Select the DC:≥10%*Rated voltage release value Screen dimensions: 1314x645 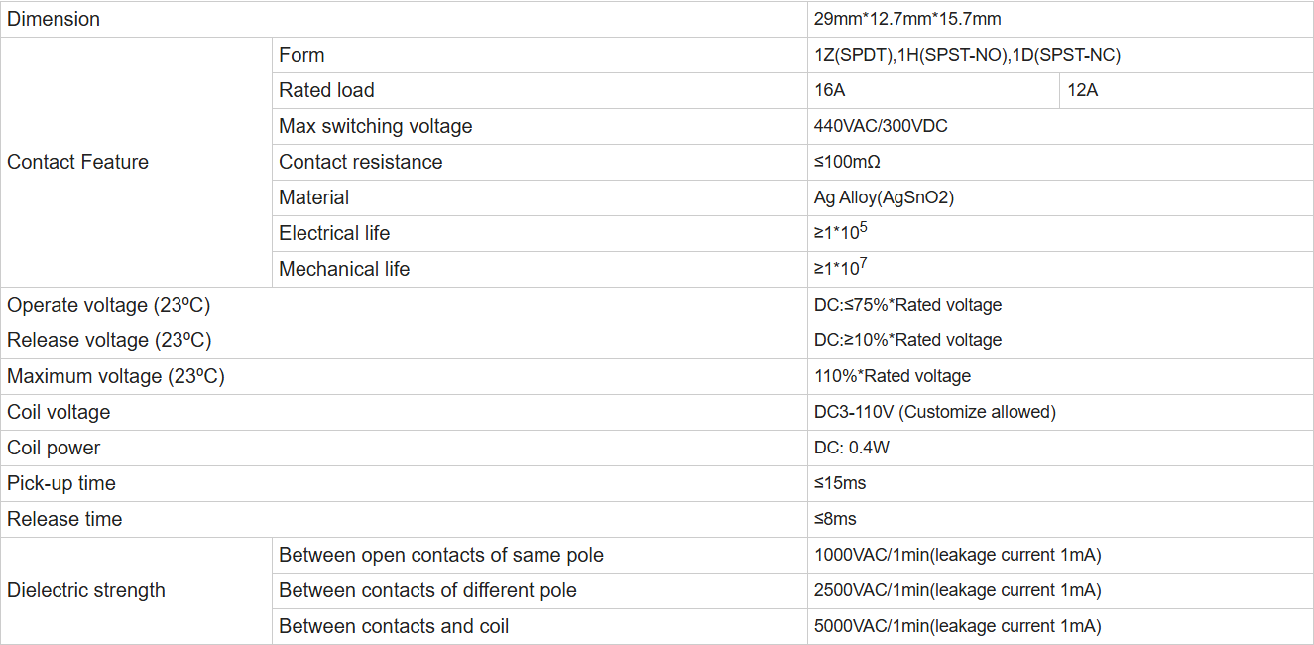click(907, 340)
